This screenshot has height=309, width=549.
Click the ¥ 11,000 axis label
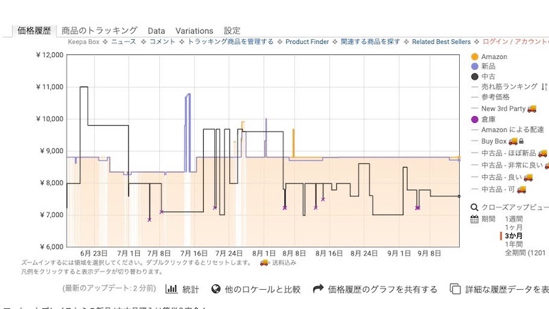coord(49,87)
